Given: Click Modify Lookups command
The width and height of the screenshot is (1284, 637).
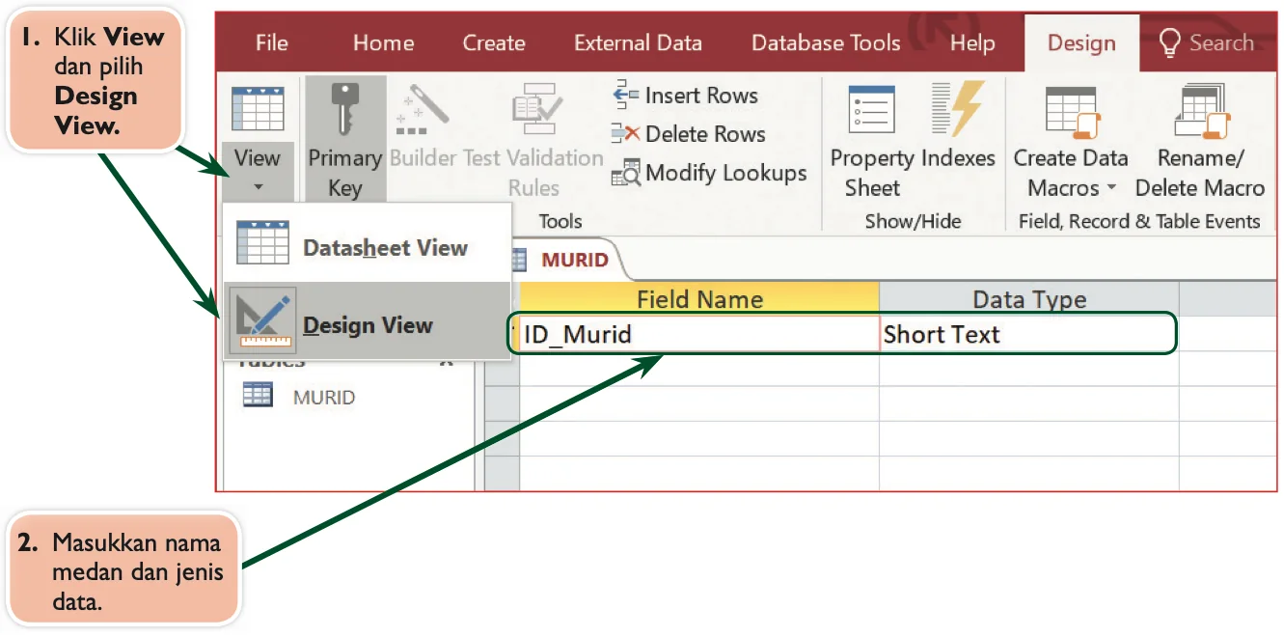Looking at the screenshot, I should [709, 174].
